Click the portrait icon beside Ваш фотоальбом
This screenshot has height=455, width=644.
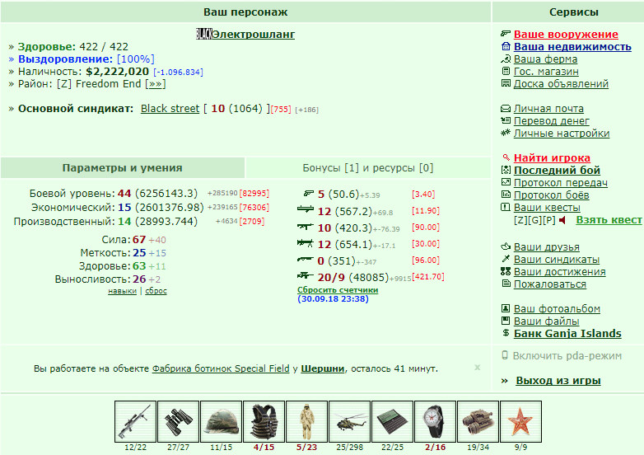click(506, 308)
